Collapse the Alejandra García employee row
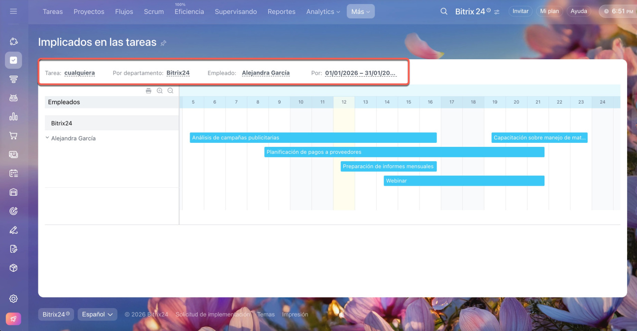 click(47, 138)
